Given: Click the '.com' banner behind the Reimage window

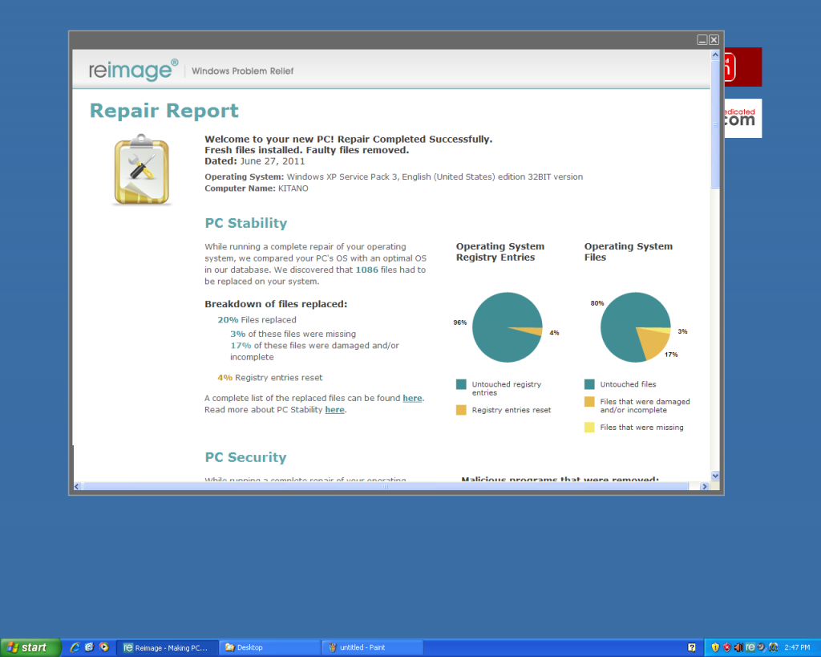Looking at the screenshot, I should pyautogui.click(x=743, y=119).
